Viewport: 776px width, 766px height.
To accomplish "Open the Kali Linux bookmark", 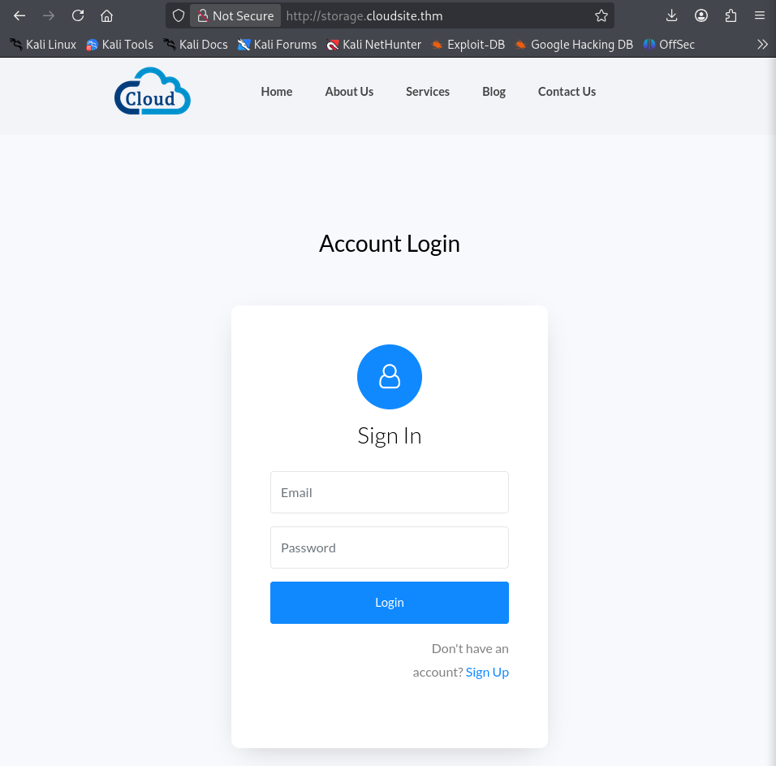I will [x=43, y=45].
